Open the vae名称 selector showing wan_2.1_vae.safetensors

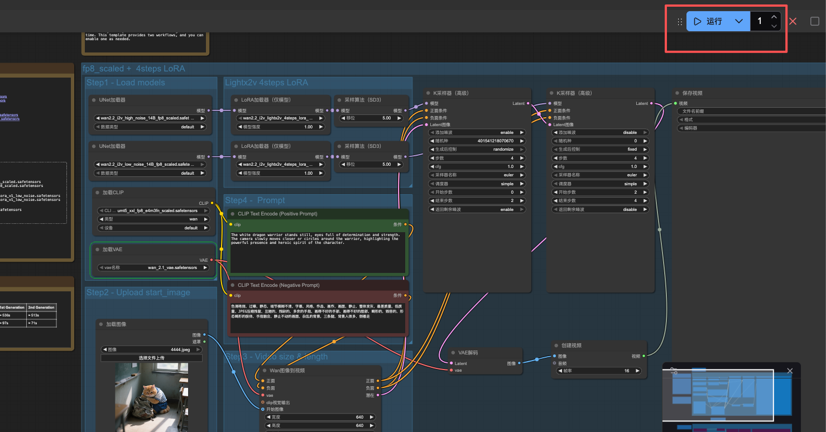[x=153, y=267]
